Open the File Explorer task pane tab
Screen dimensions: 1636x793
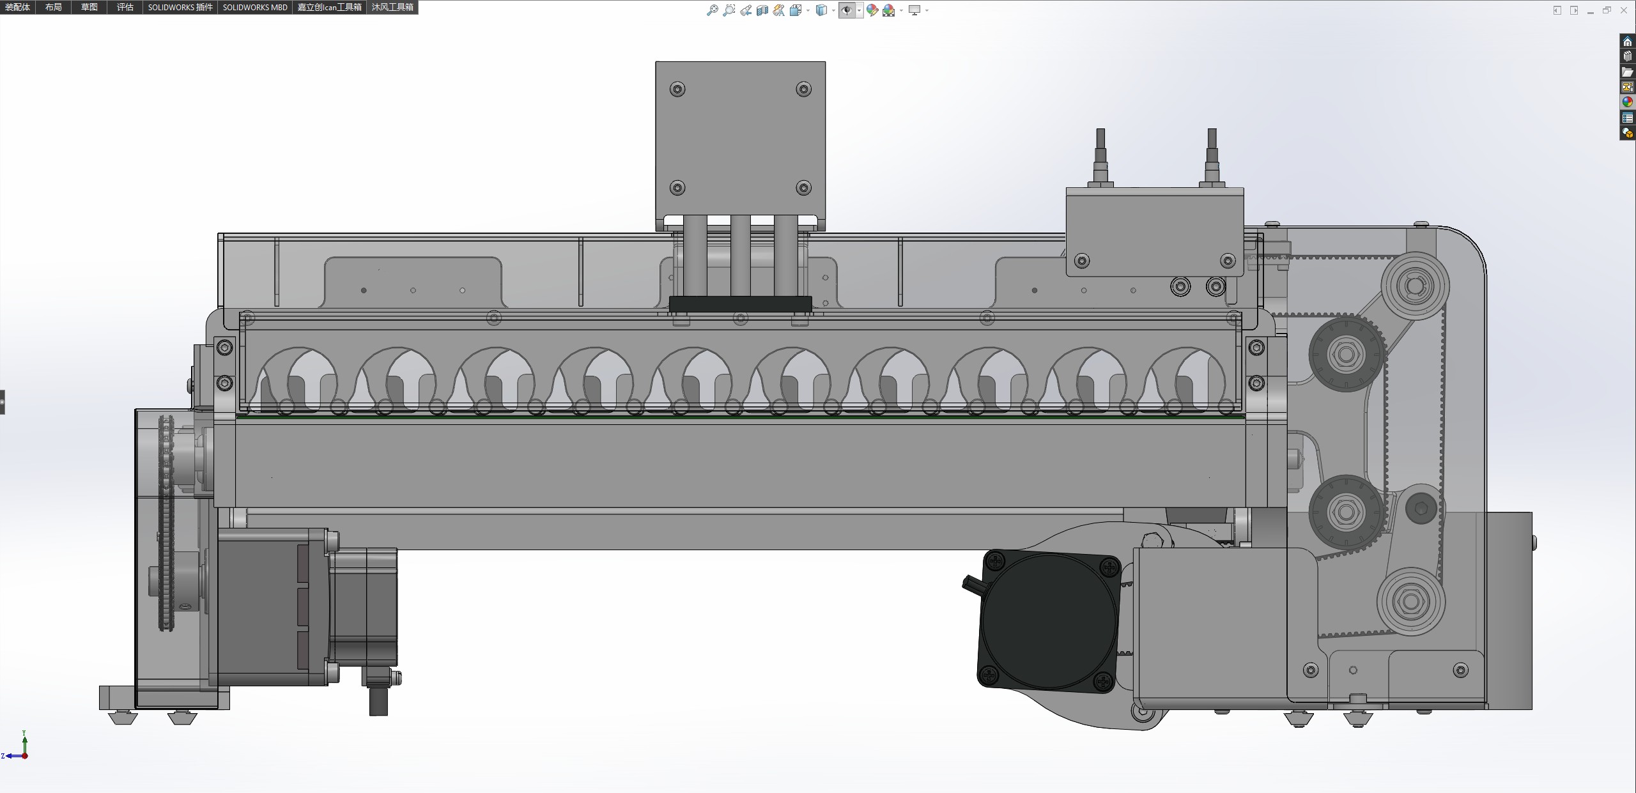click(x=1627, y=72)
